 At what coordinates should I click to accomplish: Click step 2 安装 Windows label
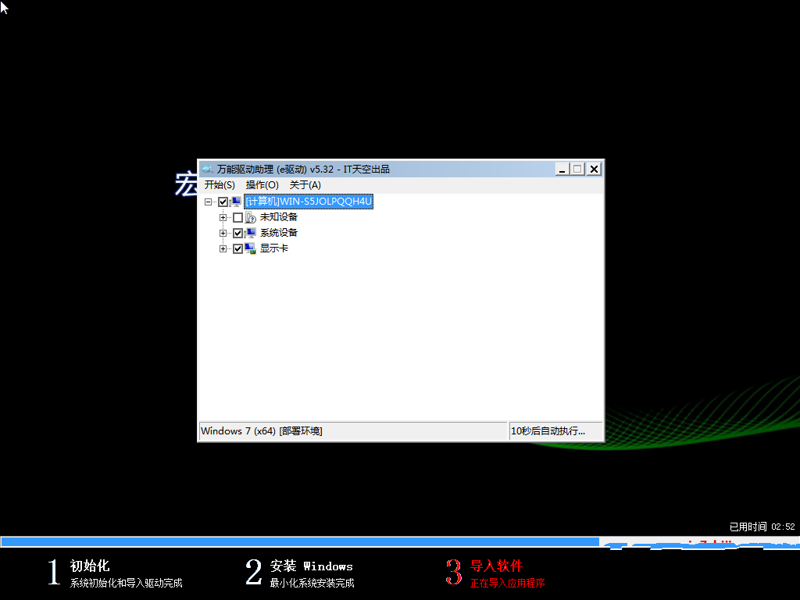(311, 566)
